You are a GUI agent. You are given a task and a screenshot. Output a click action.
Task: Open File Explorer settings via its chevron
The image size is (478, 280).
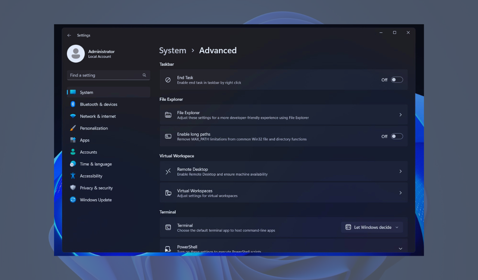pyautogui.click(x=400, y=115)
